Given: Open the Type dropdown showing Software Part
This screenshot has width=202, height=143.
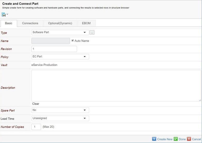Looking at the screenshot, I should click(60, 32).
